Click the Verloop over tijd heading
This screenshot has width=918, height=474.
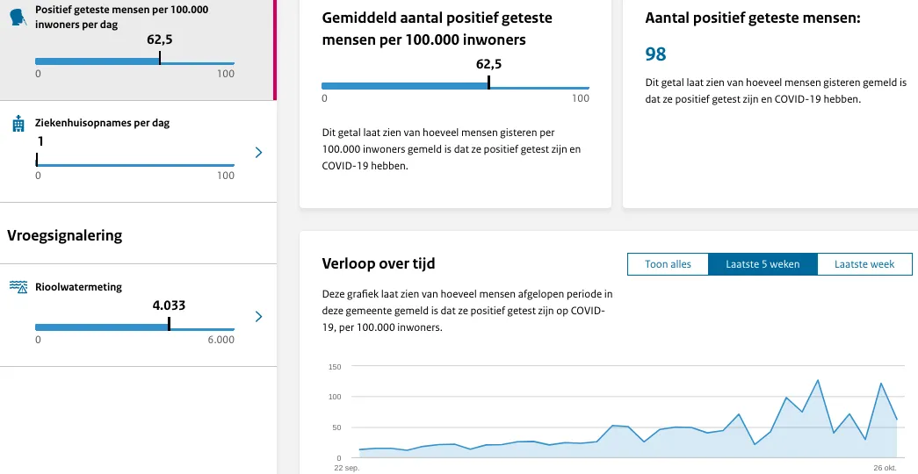pyautogui.click(x=379, y=263)
